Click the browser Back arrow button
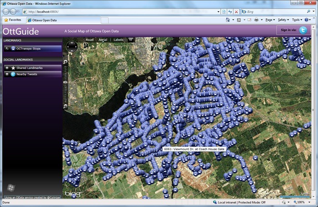The height and width of the screenshot is (207, 318). pyautogui.click(x=6, y=11)
